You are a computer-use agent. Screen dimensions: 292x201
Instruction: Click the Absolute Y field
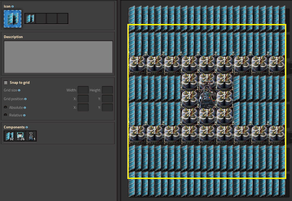click(x=107, y=107)
